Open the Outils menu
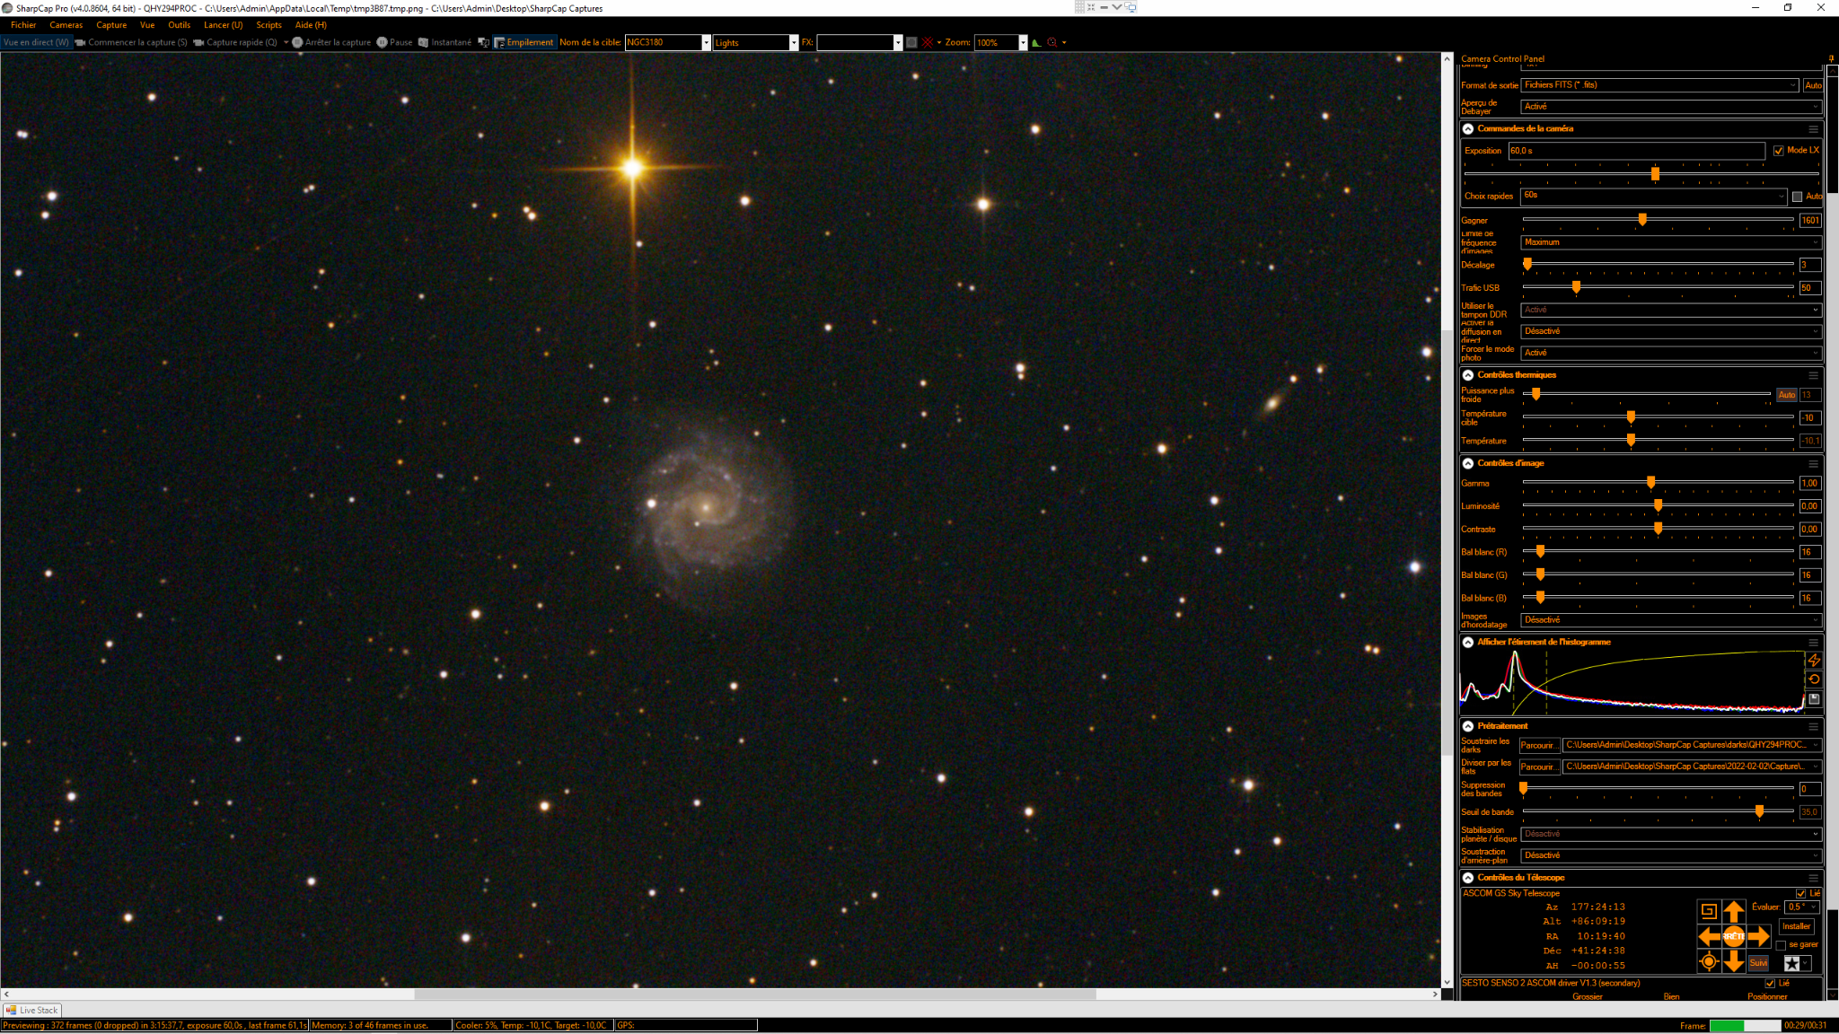The width and height of the screenshot is (1839, 1034). [179, 25]
